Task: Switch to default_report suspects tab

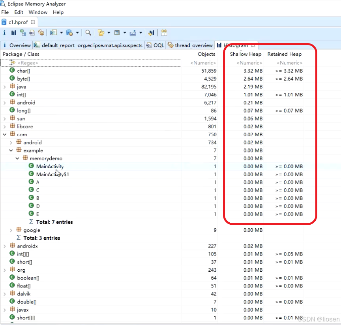Action: pos(88,45)
